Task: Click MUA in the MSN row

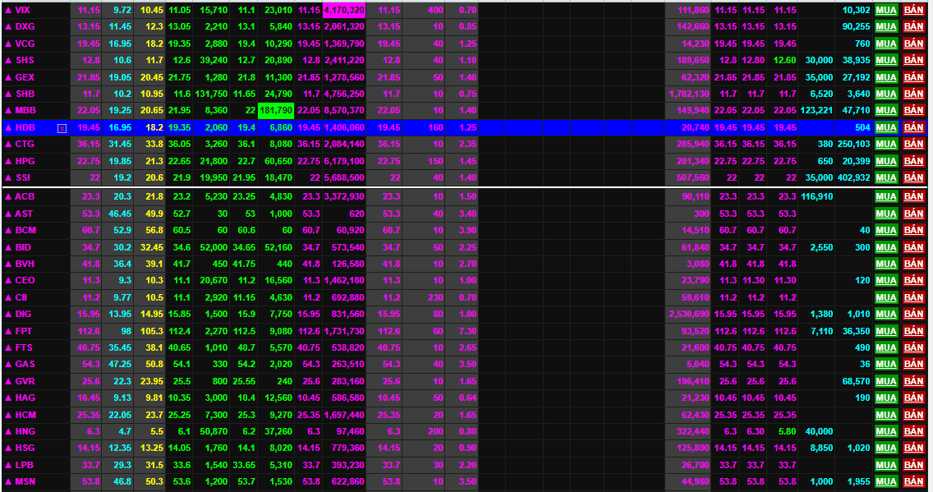Action: coord(886,482)
